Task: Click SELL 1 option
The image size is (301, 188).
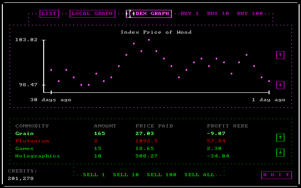Action: click(94, 175)
